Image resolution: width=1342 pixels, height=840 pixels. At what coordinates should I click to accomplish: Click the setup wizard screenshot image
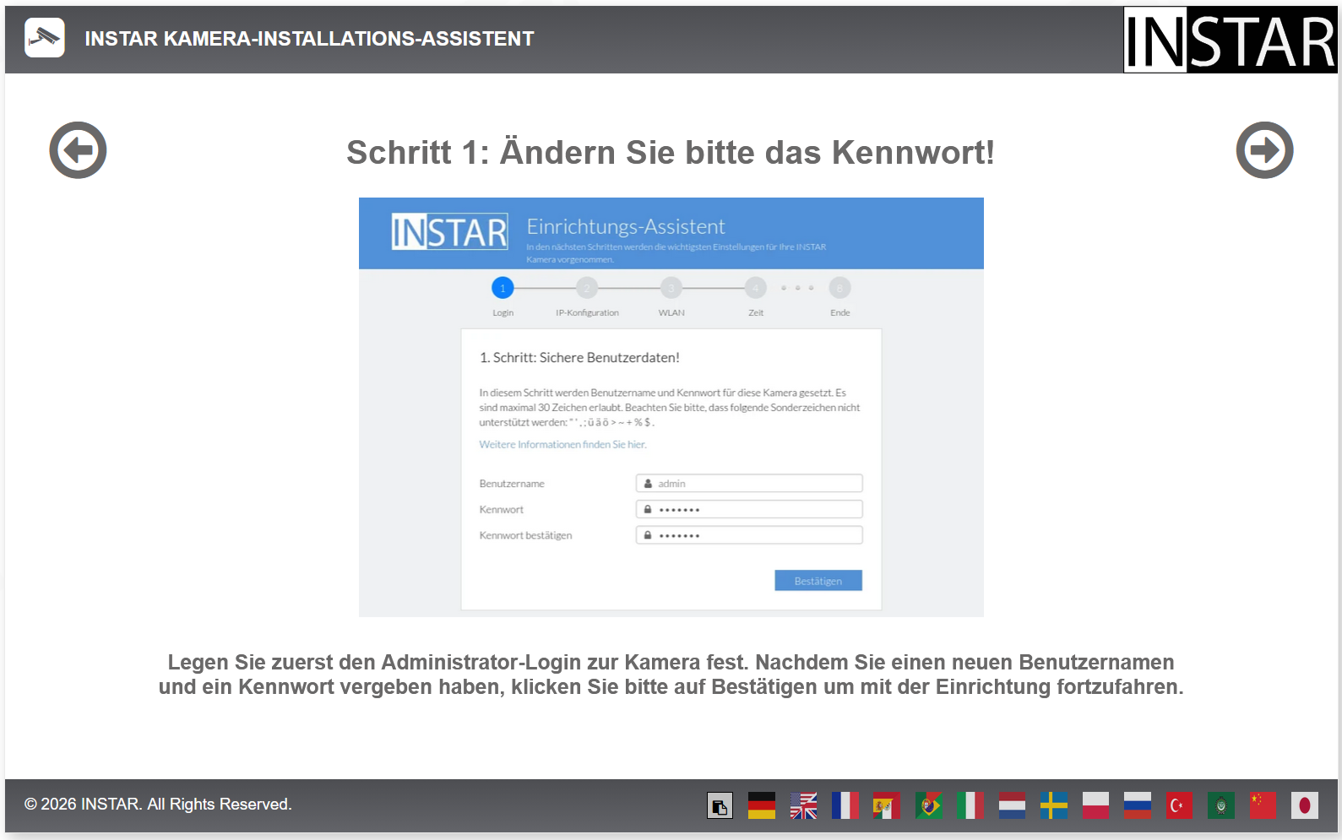(x=671, y=407)
